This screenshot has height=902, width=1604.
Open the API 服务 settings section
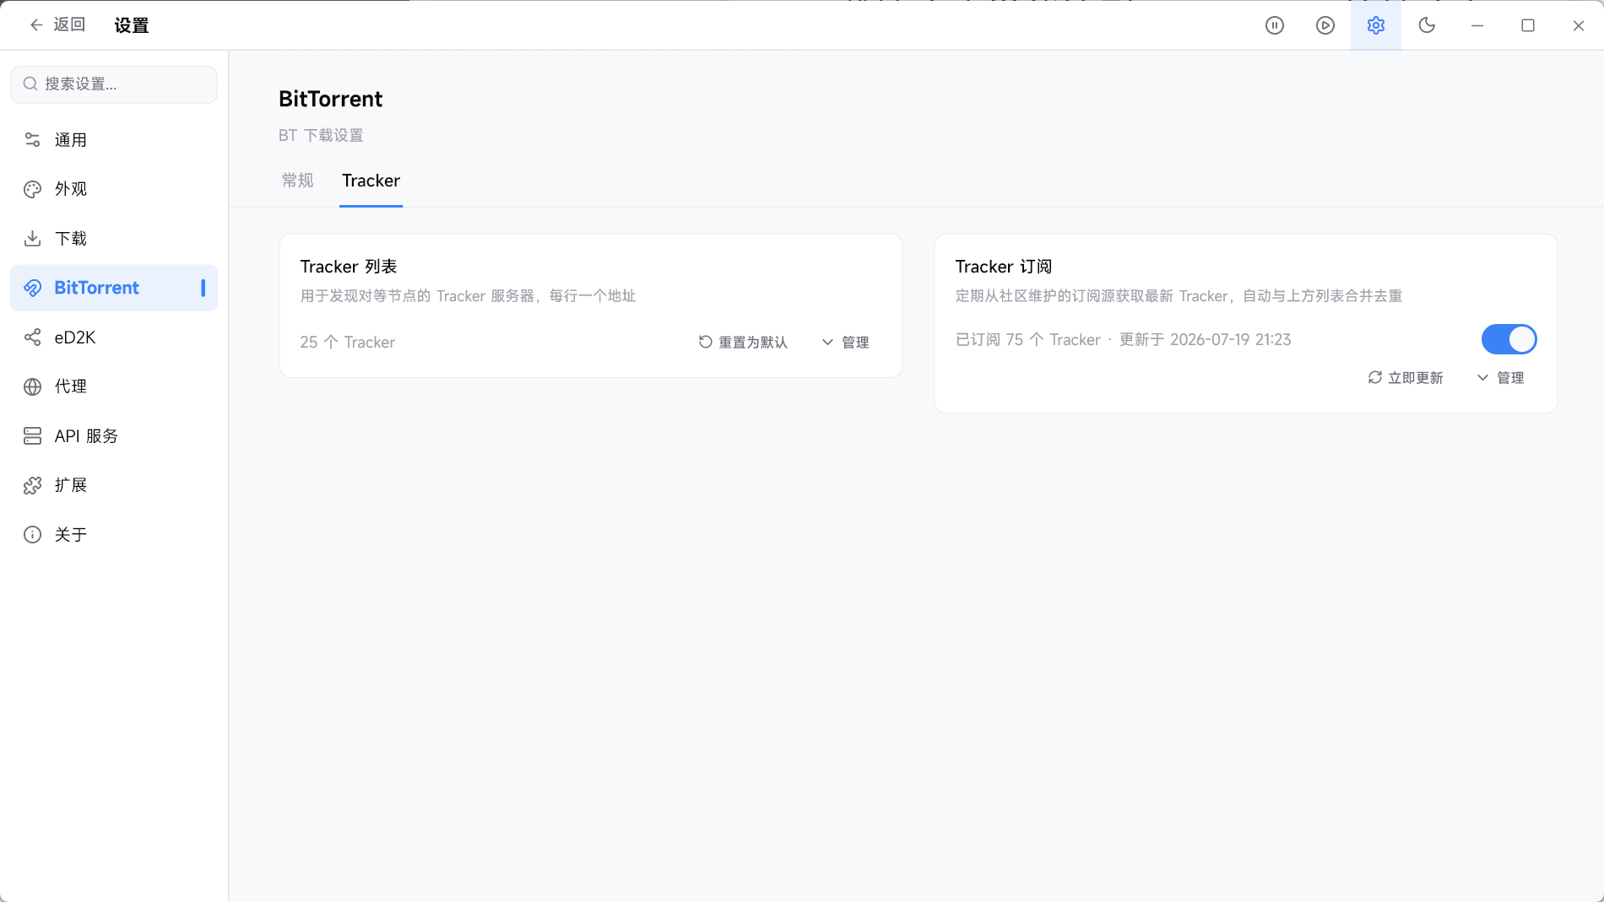point(114,436)
